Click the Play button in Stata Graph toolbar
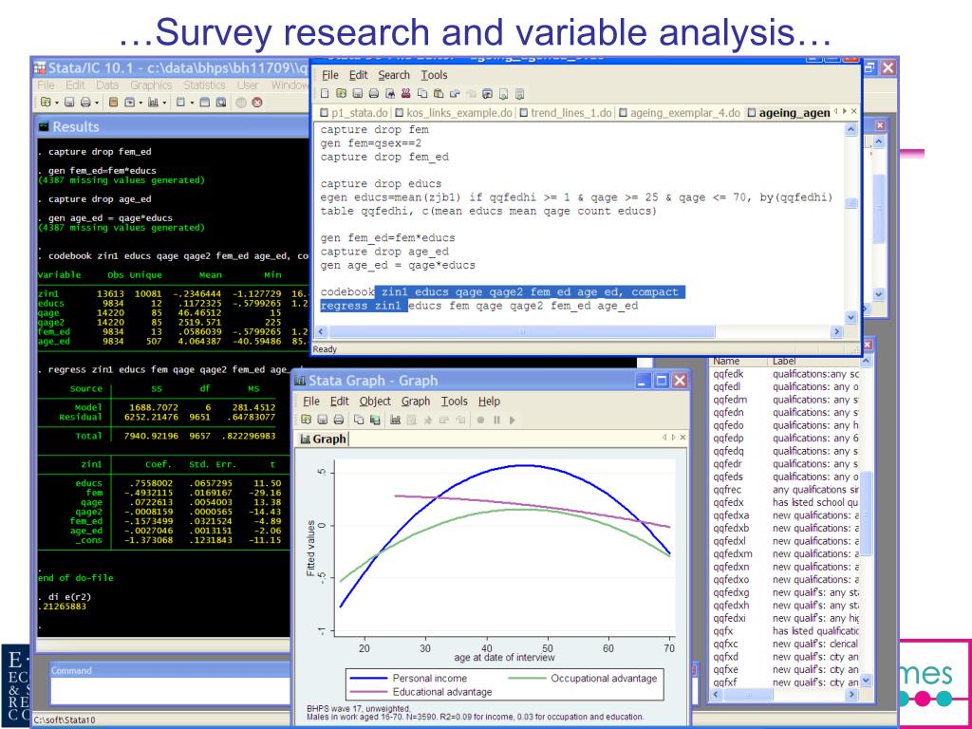The width and height of the screenshot is (972, 729). pos(512,420)
